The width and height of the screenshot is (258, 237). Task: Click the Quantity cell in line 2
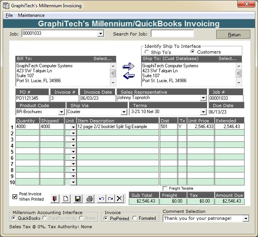click(28, 133)
